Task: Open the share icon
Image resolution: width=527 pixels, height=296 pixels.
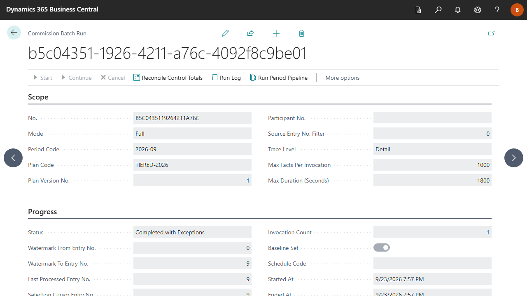Action: [250, 33]
